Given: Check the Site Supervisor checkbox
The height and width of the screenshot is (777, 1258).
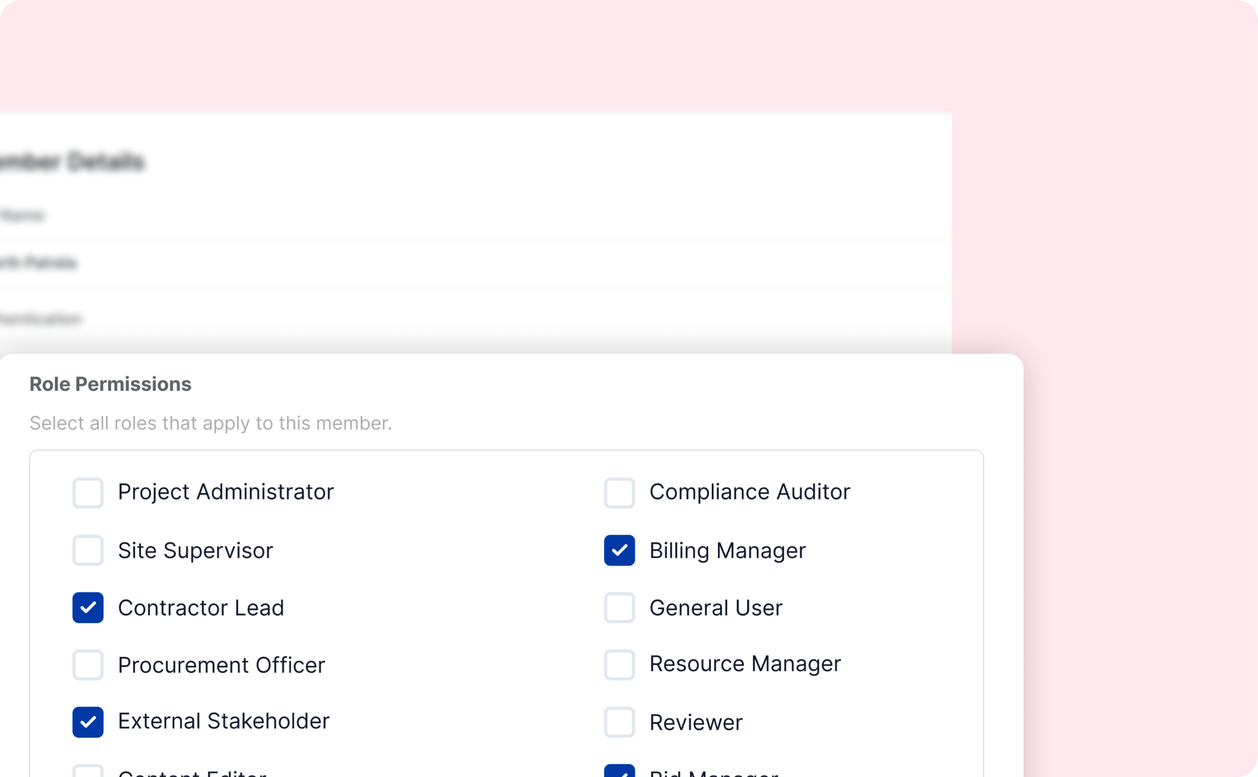Looking at the screenshot, I should point(88,551).
